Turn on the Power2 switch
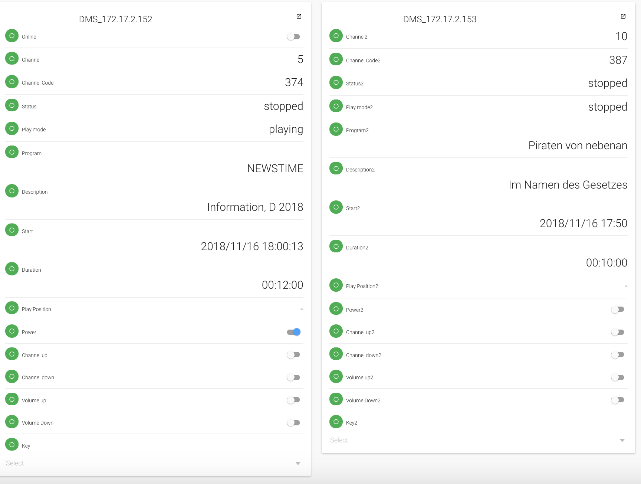Viewport: 641px width, 484px height. point(618,310)
